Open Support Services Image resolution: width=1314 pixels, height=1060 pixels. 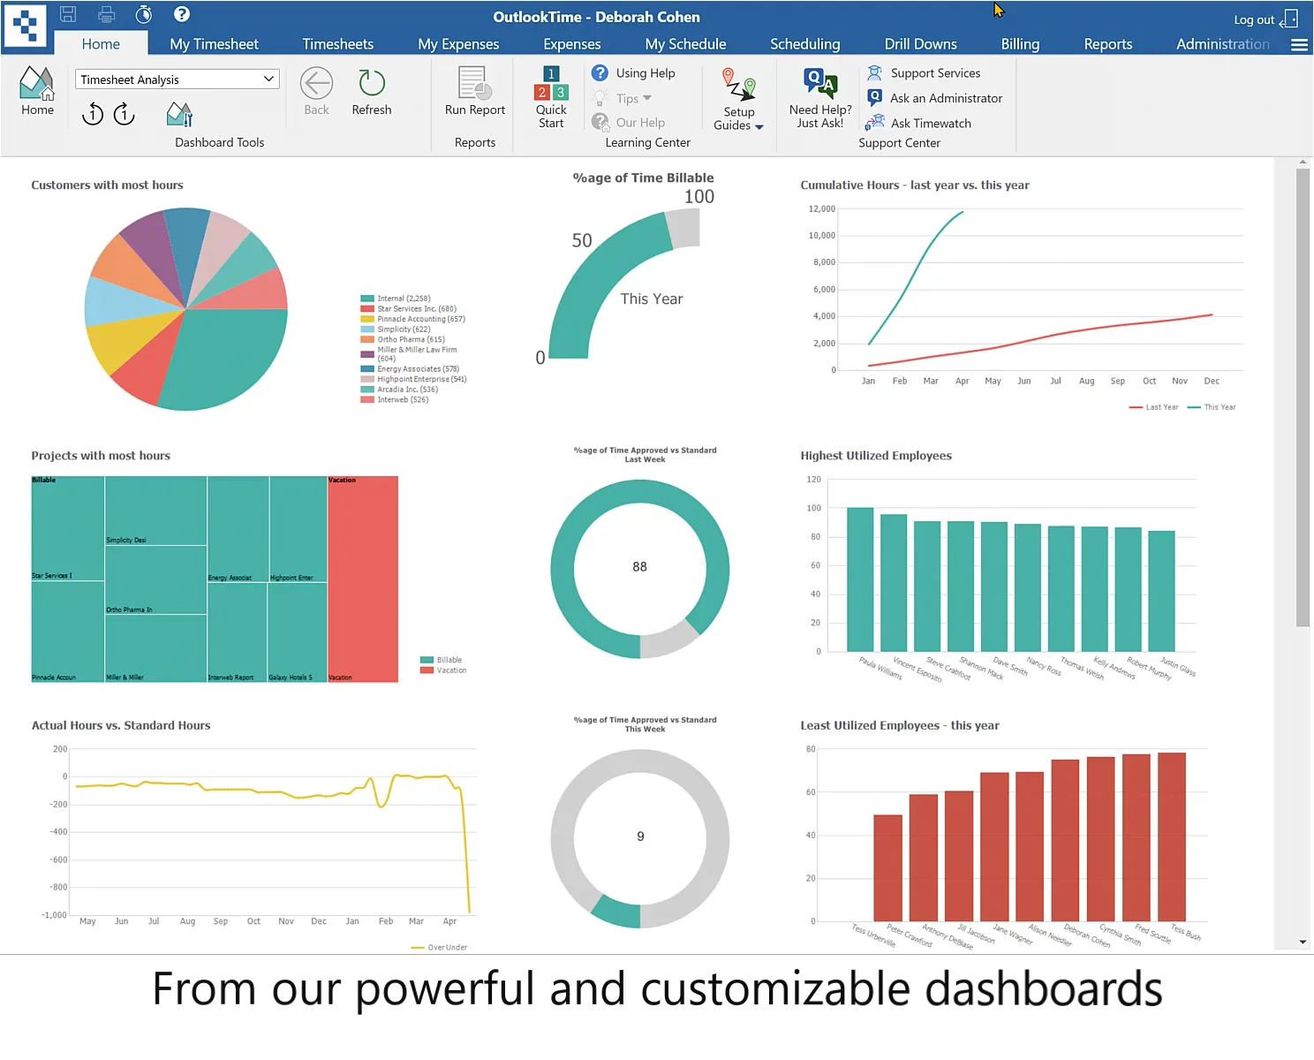[x=924, y=73]
